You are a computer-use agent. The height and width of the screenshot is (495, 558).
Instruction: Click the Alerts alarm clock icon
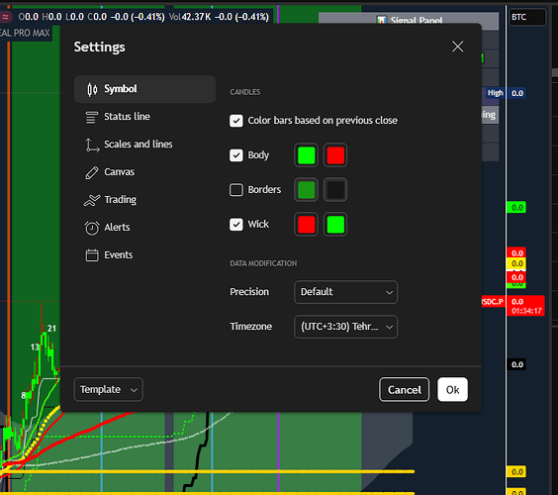(x=92, y=228)
